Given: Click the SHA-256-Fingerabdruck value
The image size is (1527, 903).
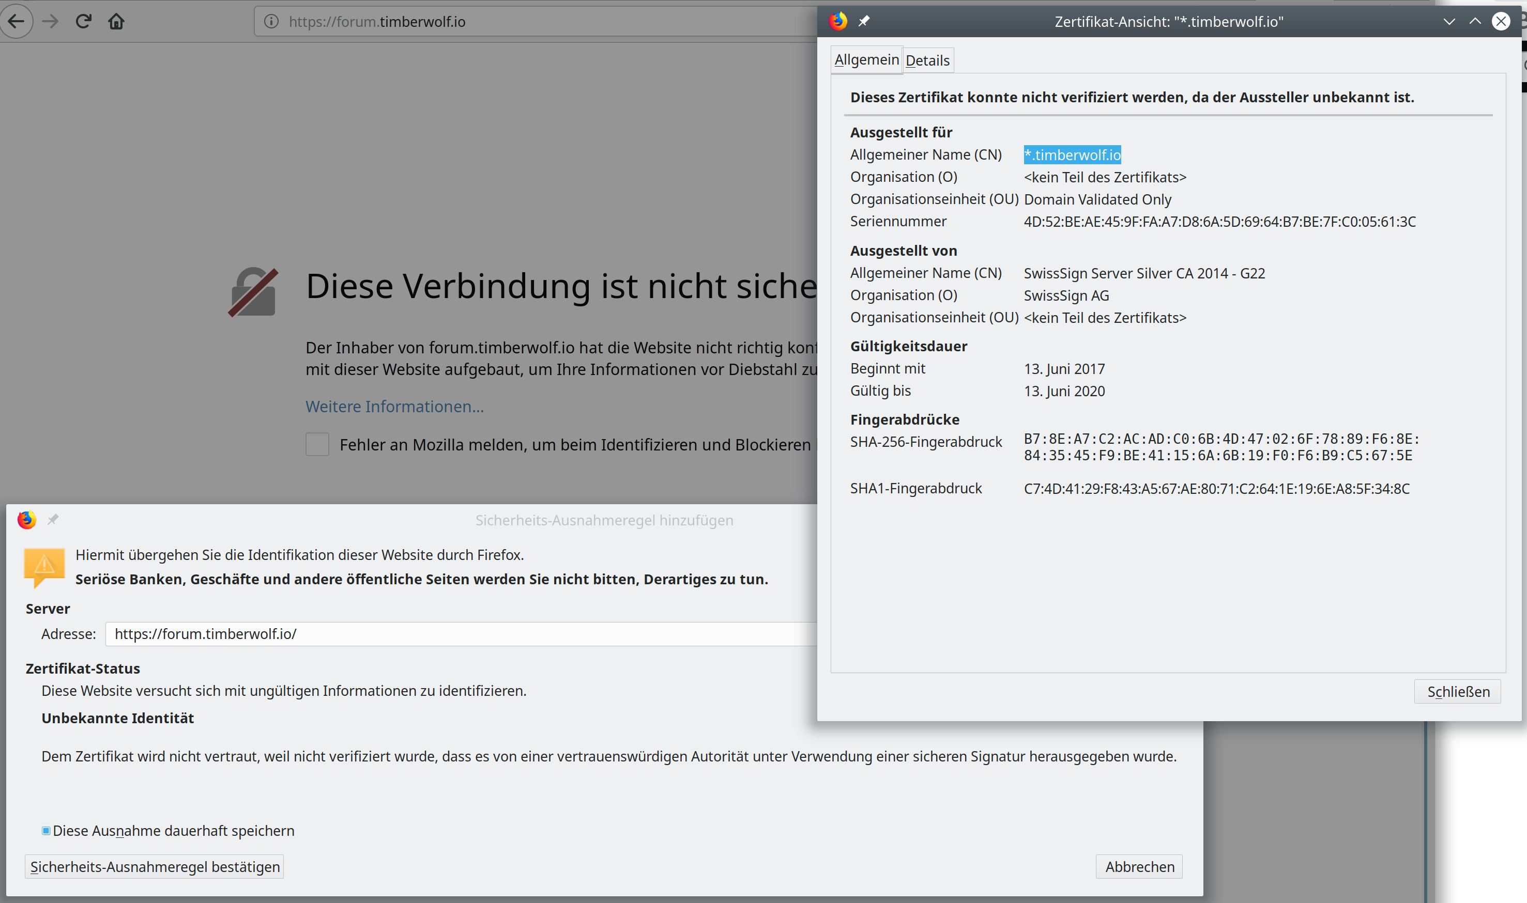Looking at the screenshot, I should 1221,447.
